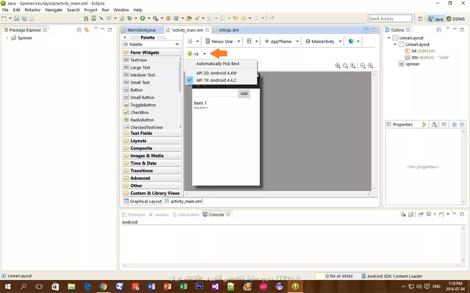Screen dimensions: 470x293
Task: Click the canvas vertical scrollbar
Action: 374,131
